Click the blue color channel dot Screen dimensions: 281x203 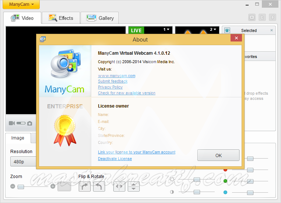(x=225, y=192)
